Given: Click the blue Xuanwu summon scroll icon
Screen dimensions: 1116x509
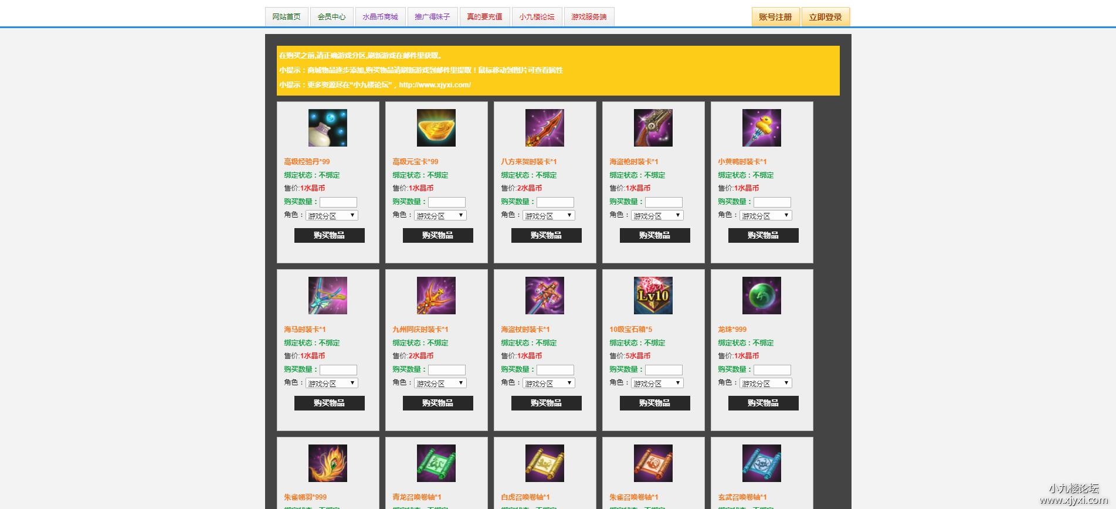Looking at the screenshot, I should click(762, 463).
